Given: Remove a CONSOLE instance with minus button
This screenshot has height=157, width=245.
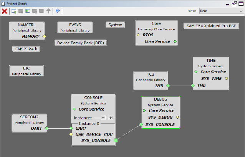Looking at the screenshot, I should coord(104,117).
